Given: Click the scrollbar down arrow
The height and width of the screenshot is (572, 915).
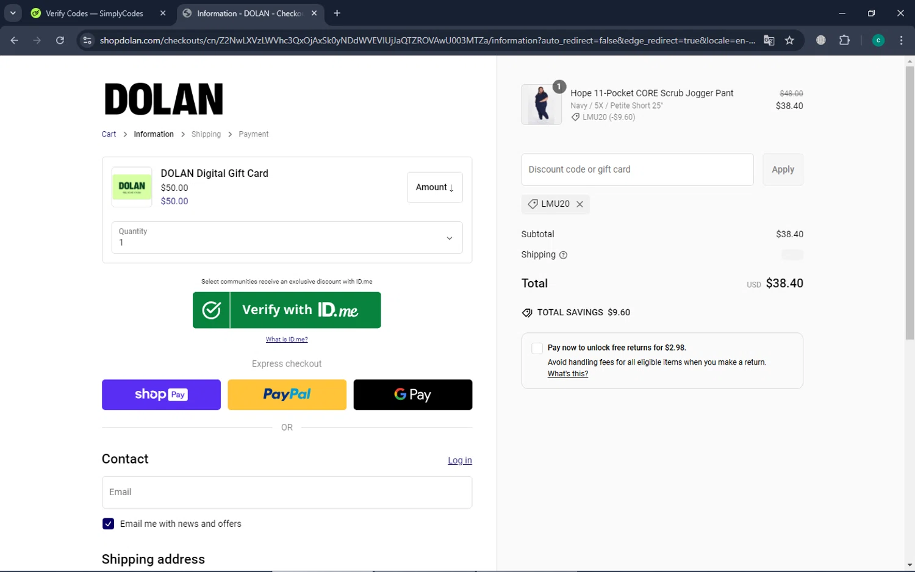Looking at the screenshot, I should (910, 565).
